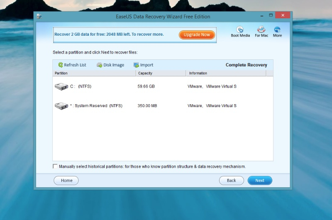Sort by the Capacity column header

(x=161, y=73)
